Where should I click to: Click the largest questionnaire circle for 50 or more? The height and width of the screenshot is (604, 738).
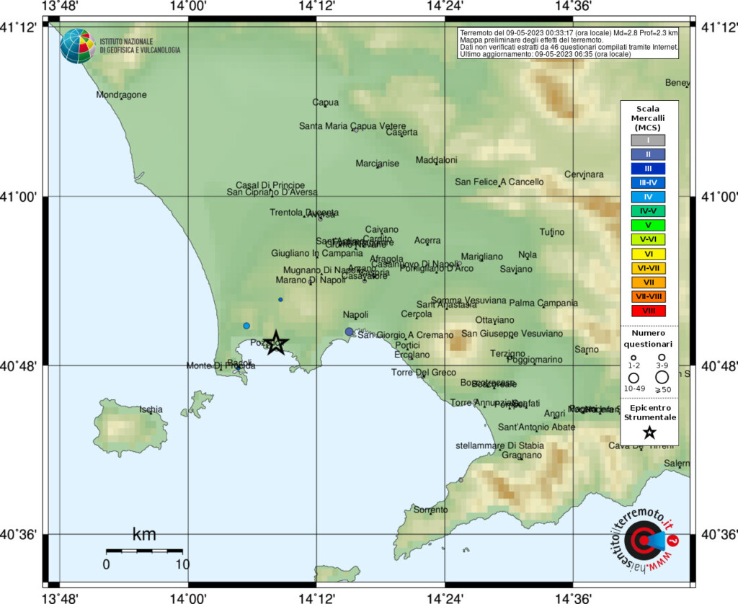coord(662,376)
